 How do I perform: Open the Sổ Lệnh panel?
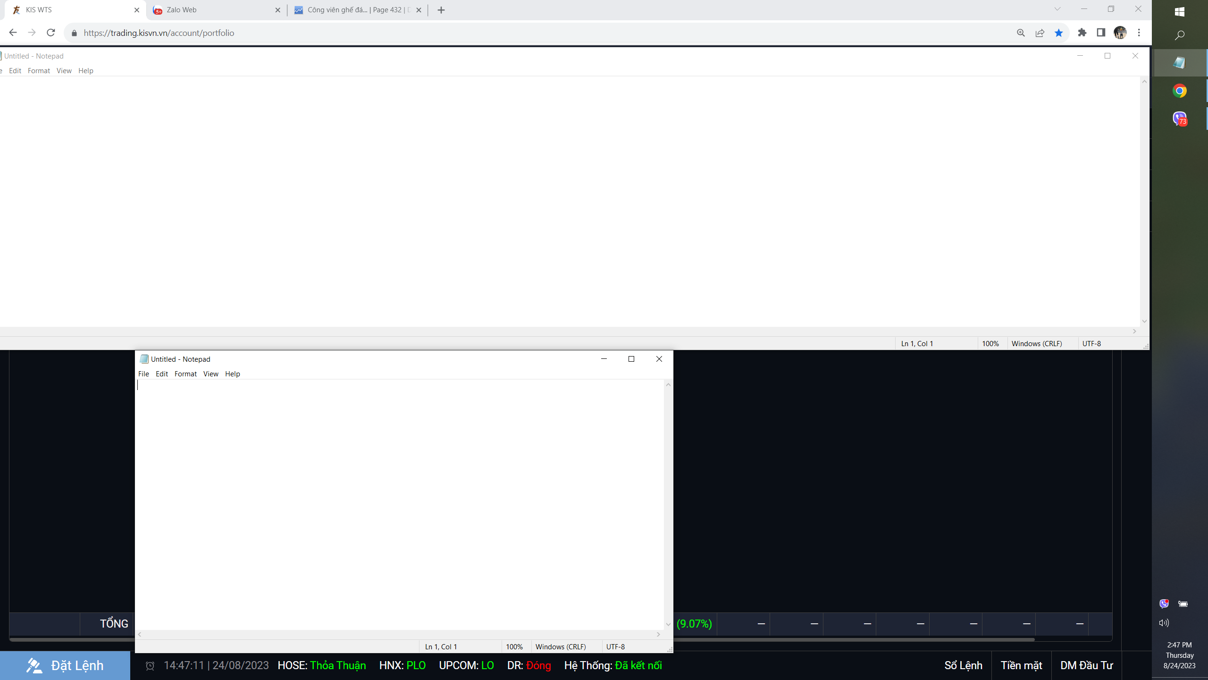coord(963,665)
